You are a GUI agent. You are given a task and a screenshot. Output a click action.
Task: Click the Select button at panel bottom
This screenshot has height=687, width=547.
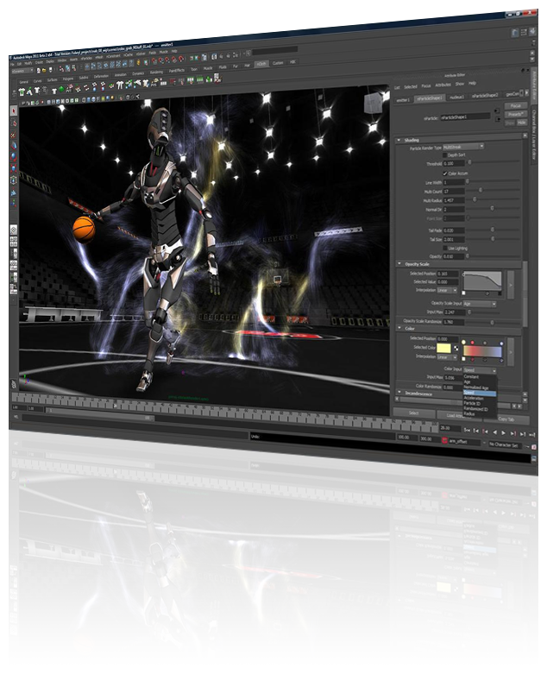pos(414,413)
